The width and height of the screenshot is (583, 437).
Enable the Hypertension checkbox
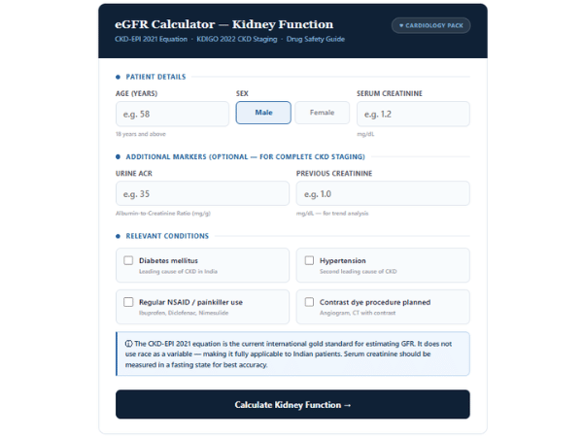(x=309, y=260)
